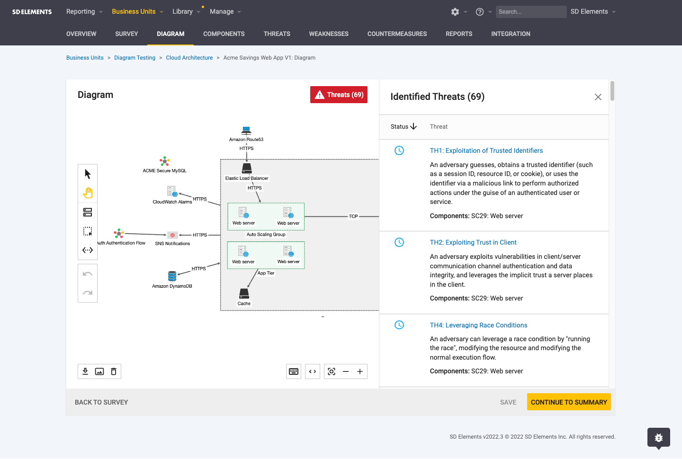
Task: Expand the Library menu
Action: tap(186, 12)
